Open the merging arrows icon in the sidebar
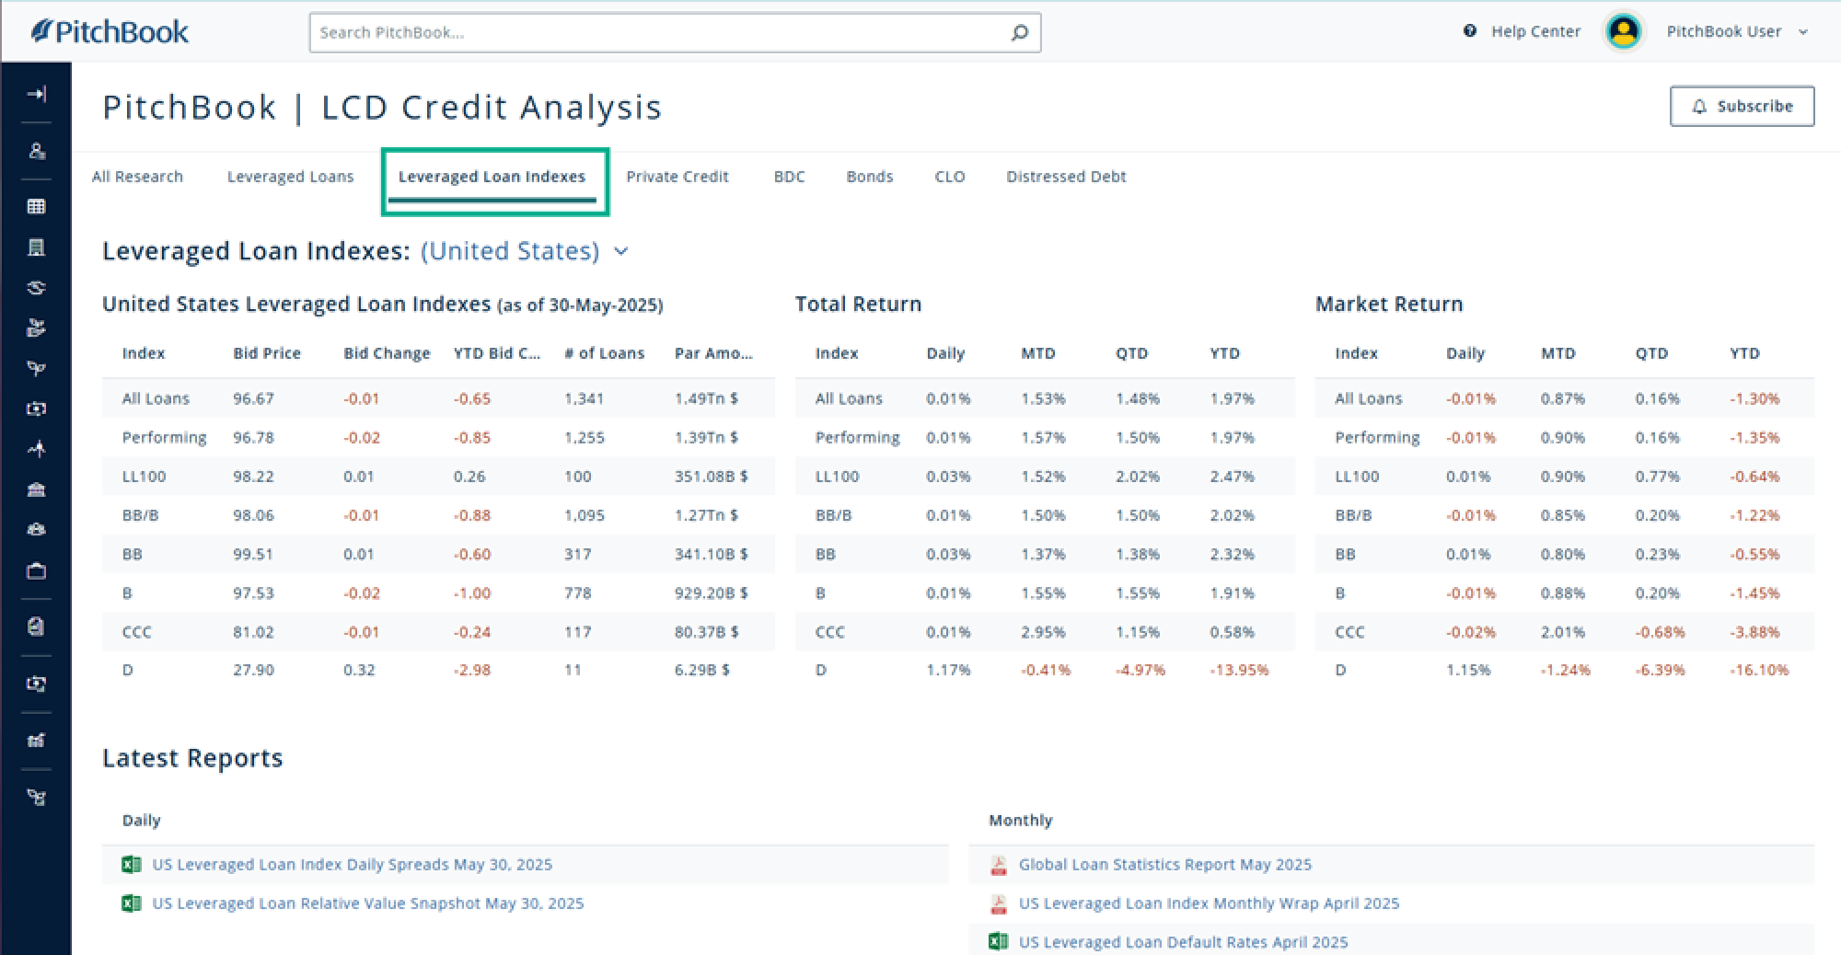Screen dimensions: 1841x955 (37, 449)
